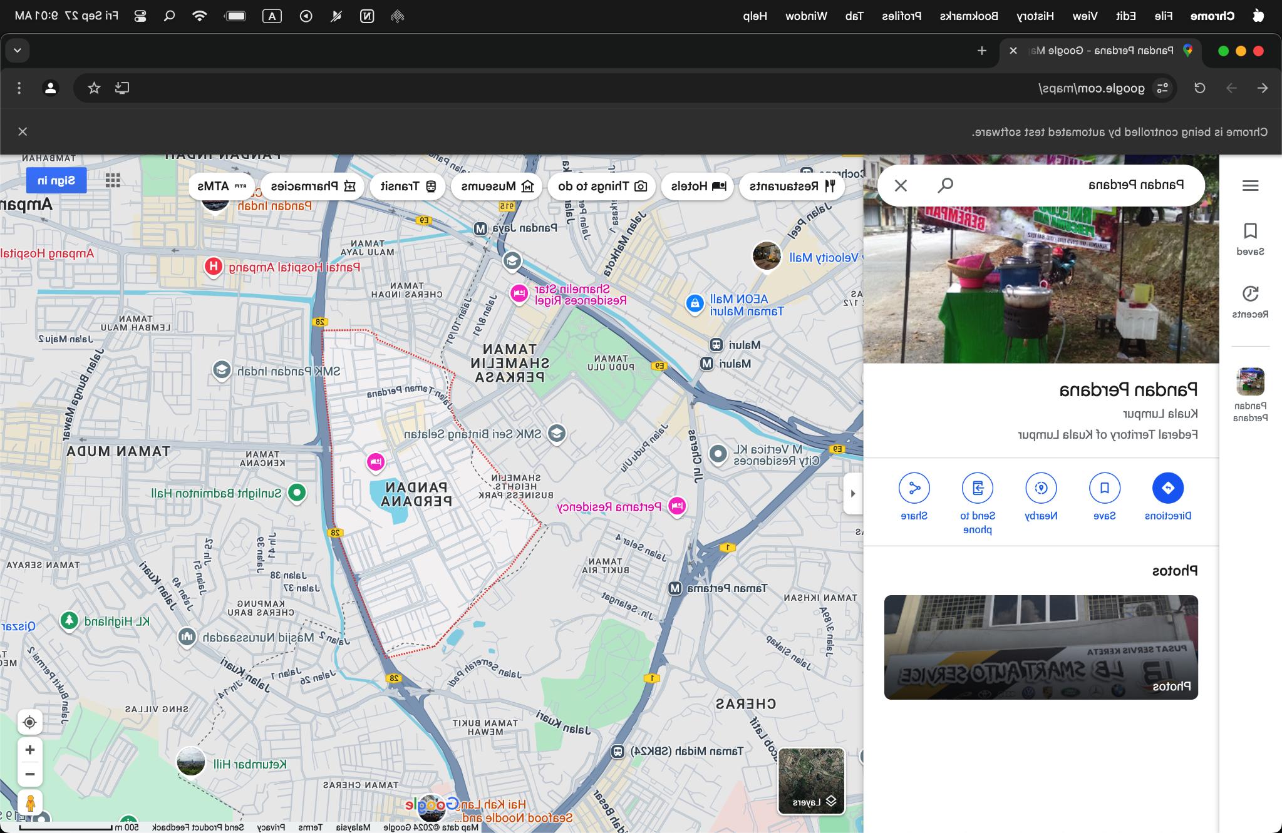Click the magnifier search icon in Maps
Viewport: 1282px width, 833px height.
coord(945,185)
